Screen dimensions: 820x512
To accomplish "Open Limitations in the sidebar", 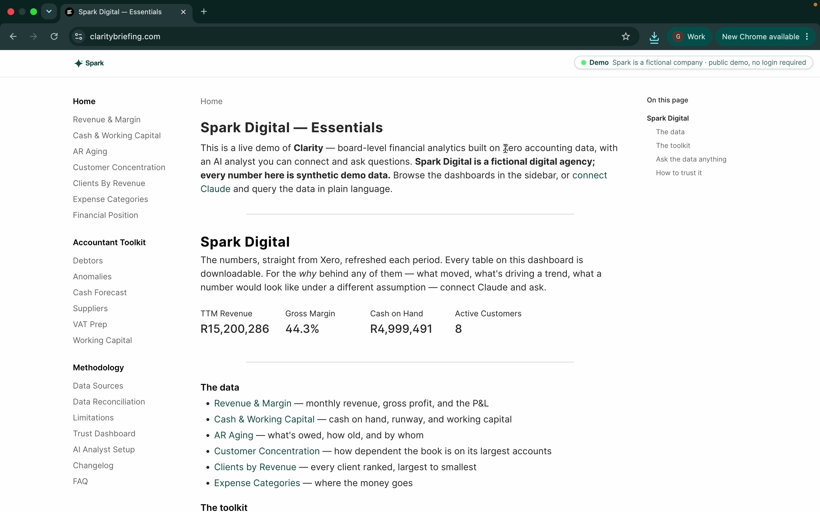I will (x=93, y=418).
